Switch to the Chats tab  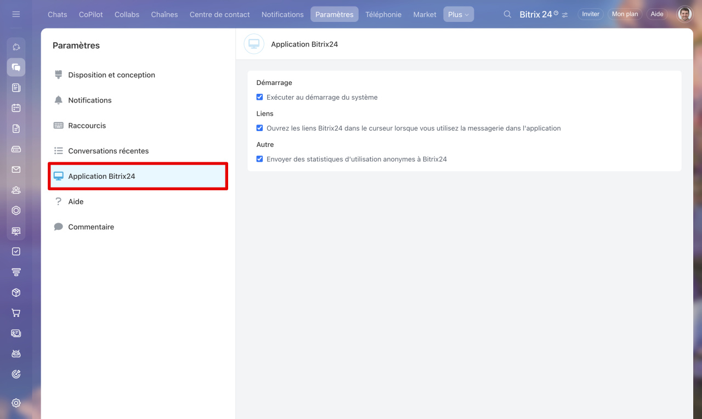coord(58,14)
